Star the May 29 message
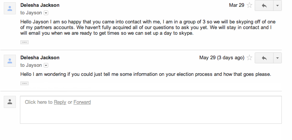This screenshot has height=140, width=292. coord(249,58)
